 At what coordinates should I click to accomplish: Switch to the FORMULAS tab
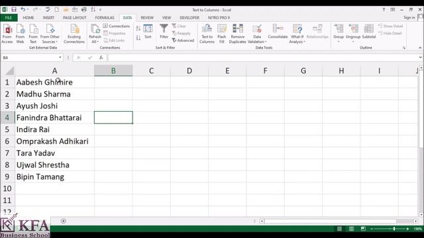click(x=105, y=18)
